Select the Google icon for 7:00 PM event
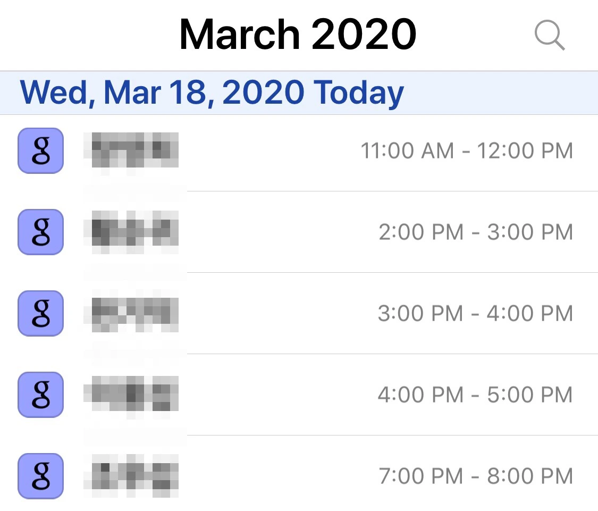Screen dimensions: 598x511 (x=41, y=476)
